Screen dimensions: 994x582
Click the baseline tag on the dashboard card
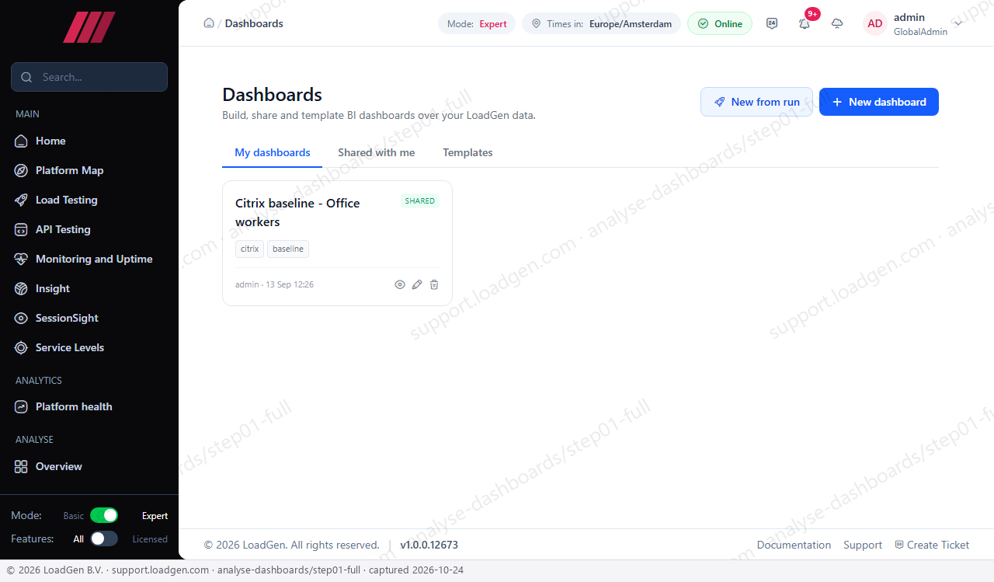pos(288,249)
